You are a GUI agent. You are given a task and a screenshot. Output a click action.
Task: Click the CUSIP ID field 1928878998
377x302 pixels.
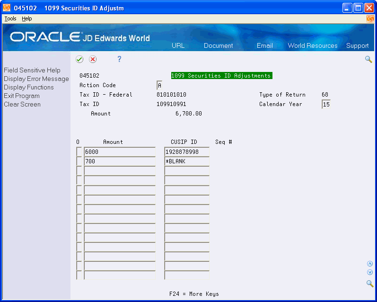pos(187,152)
